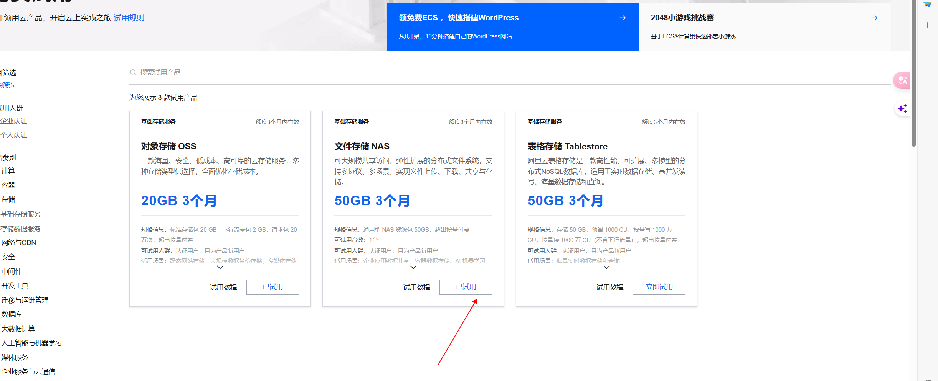938x381 pixels.
Task: Open 试用教程 for 文件存储 NAS
Action: [x=416, y=287]
